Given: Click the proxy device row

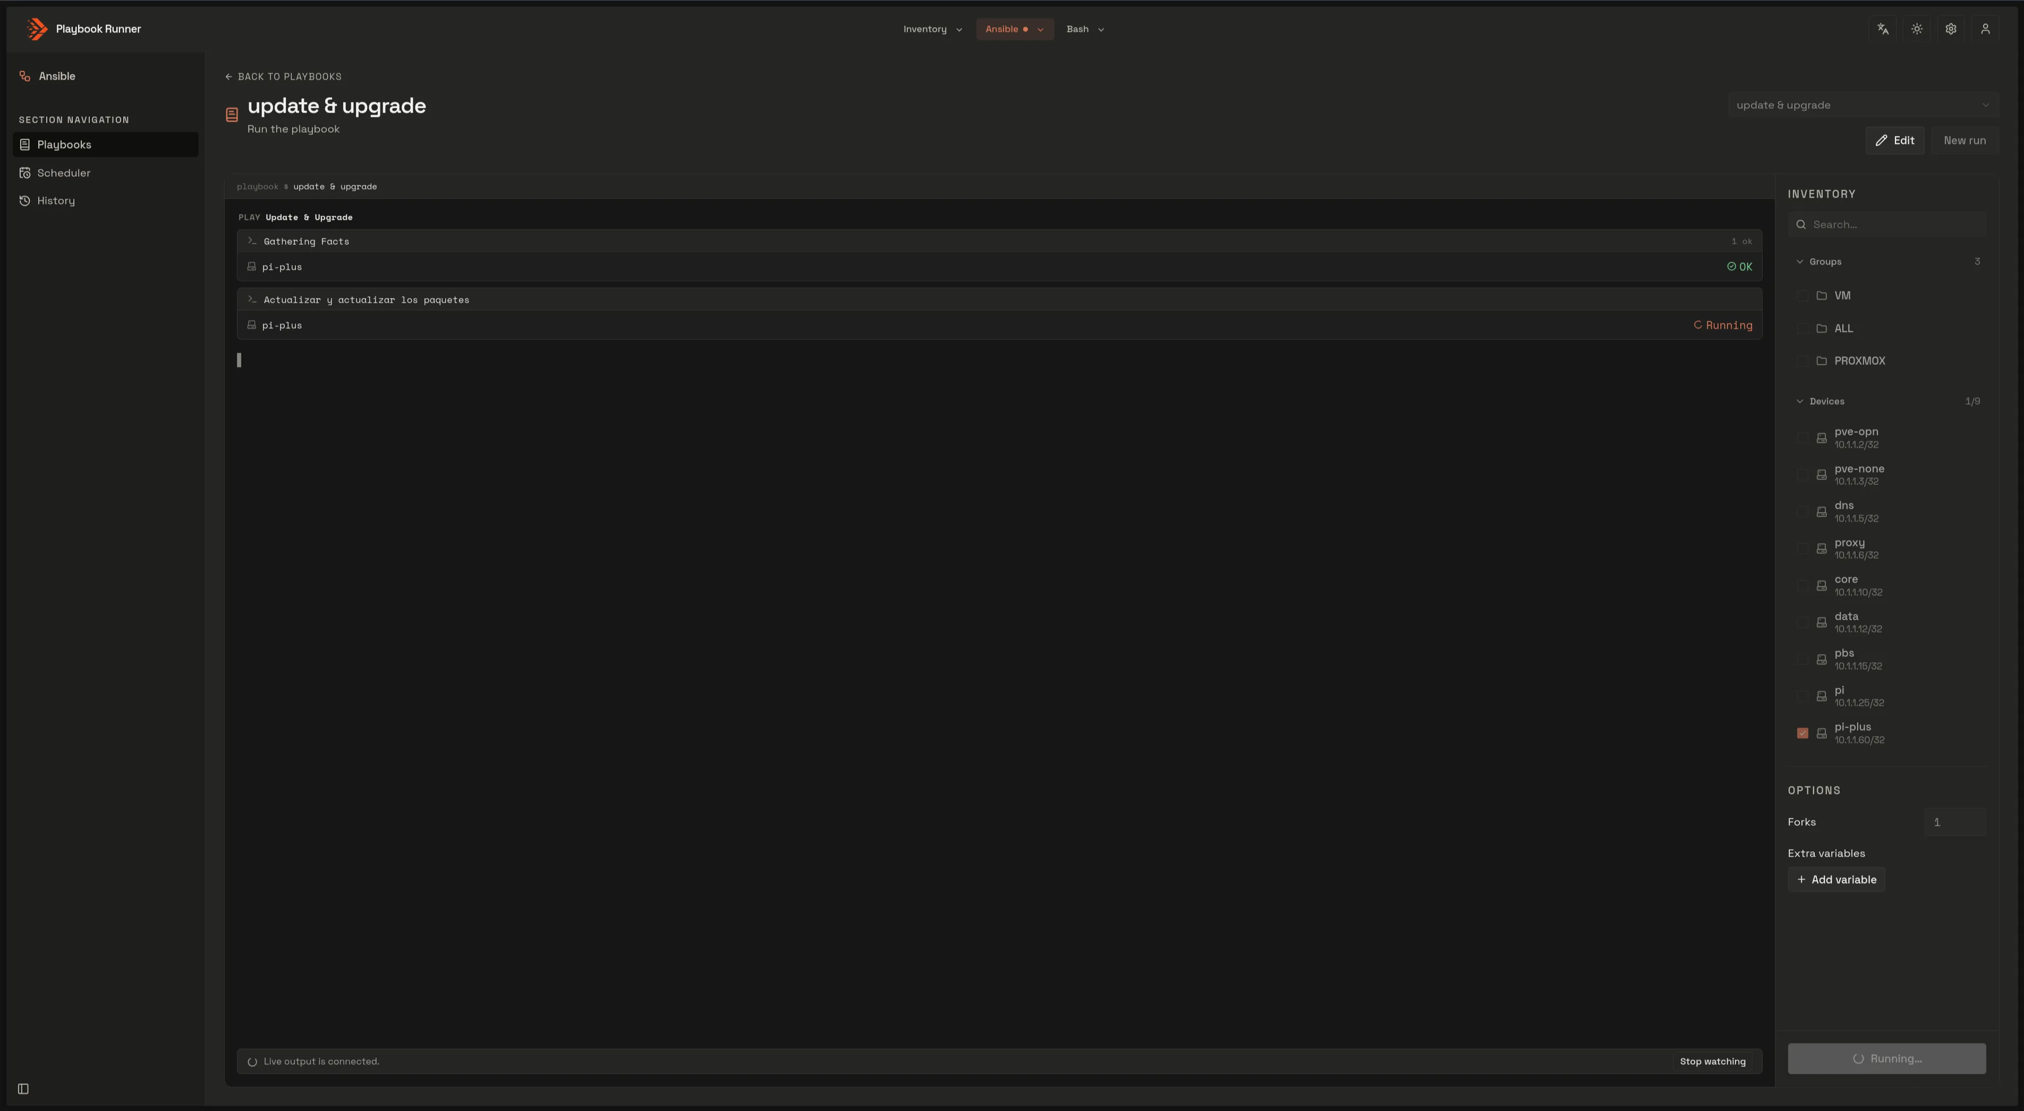Looking at the screenshot, I should (1888, 549).
